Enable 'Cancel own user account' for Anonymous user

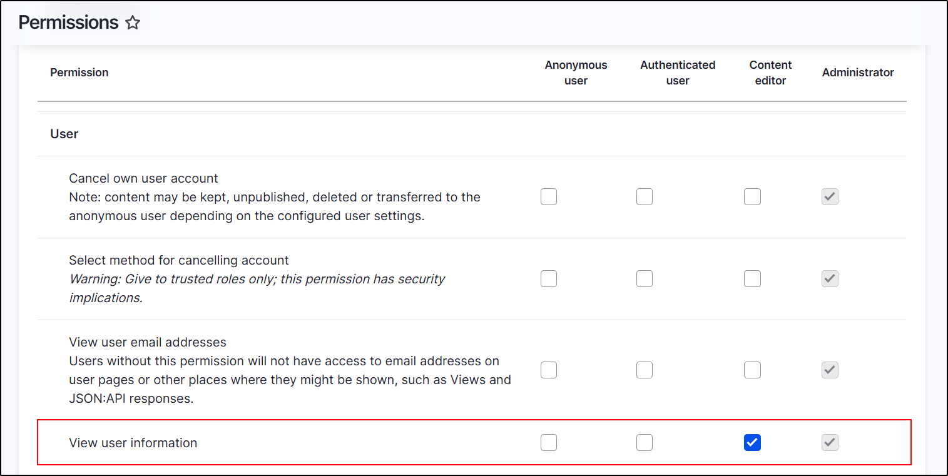(549, 196)
